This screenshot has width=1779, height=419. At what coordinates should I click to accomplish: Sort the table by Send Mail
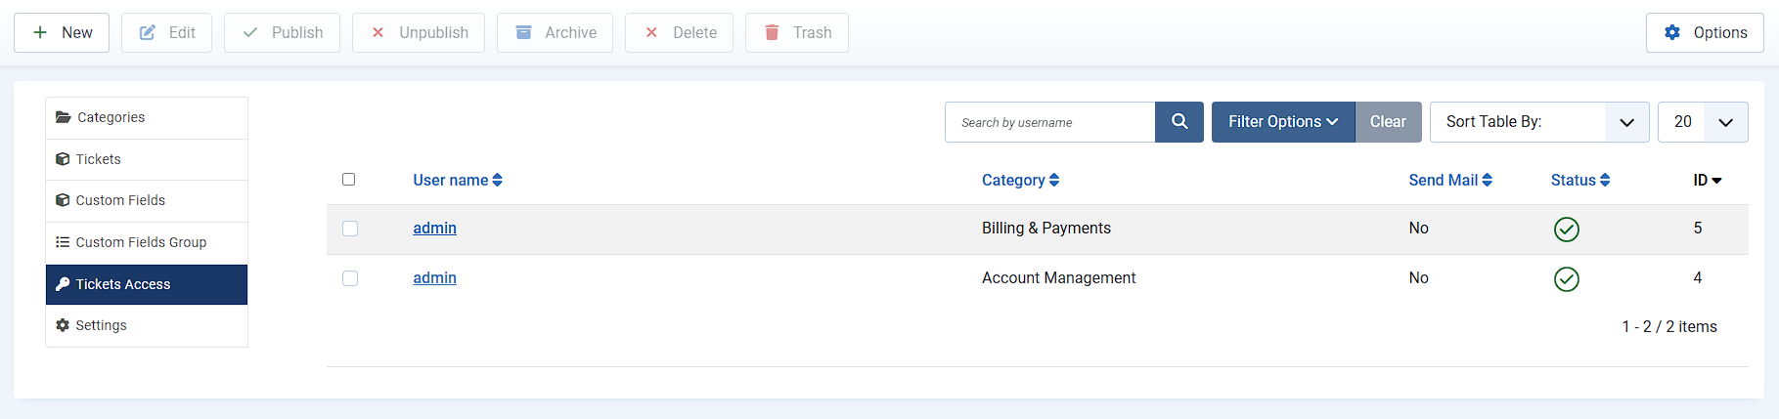1450,180
